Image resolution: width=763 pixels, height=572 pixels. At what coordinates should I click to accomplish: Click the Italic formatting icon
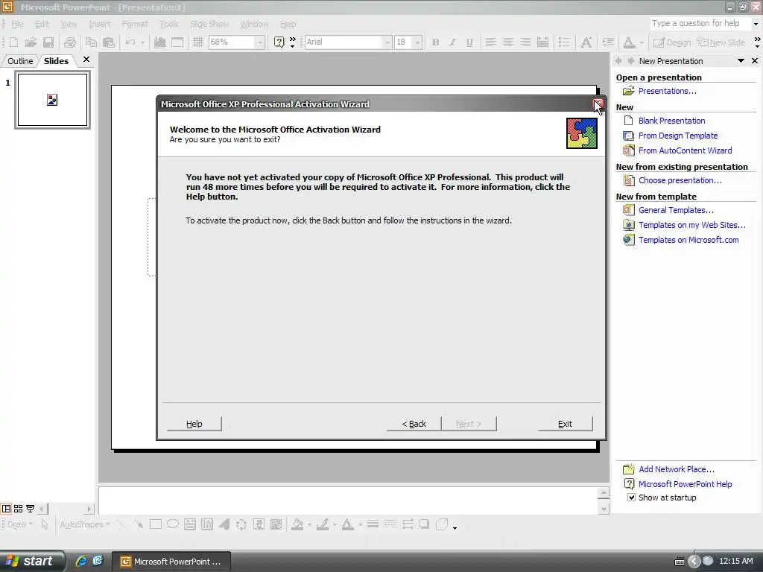pyautogui.click(x=452, y=42)
